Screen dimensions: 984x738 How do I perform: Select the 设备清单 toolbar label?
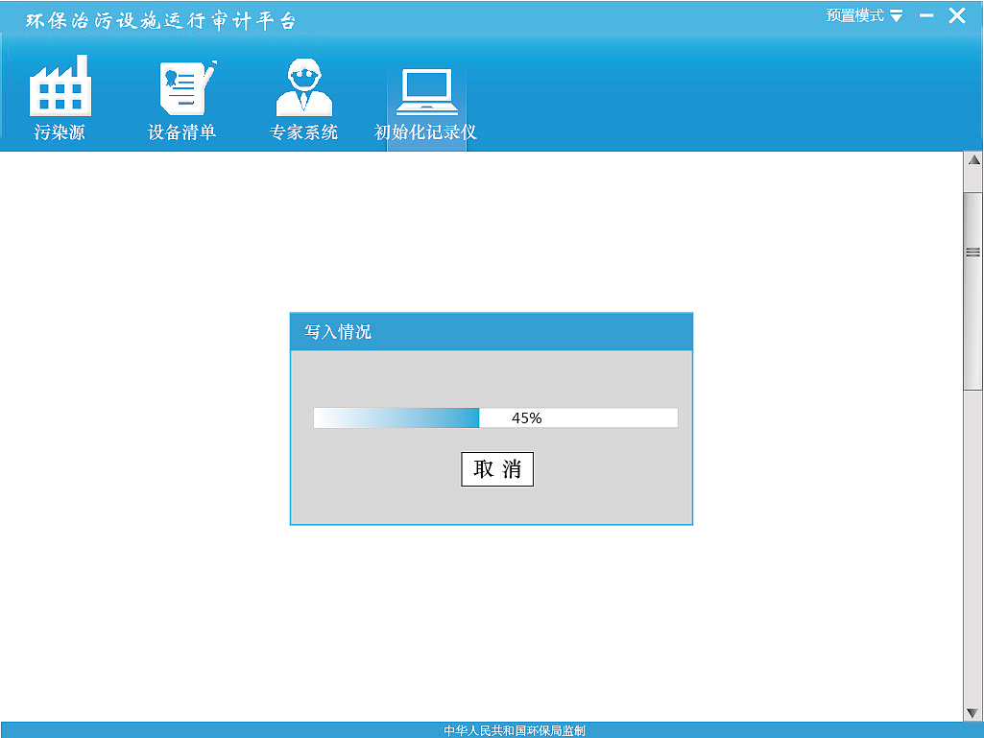coord(182,131)
